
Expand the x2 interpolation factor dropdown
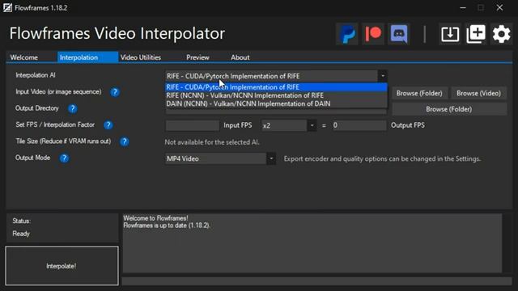click(x=312, y=125)
